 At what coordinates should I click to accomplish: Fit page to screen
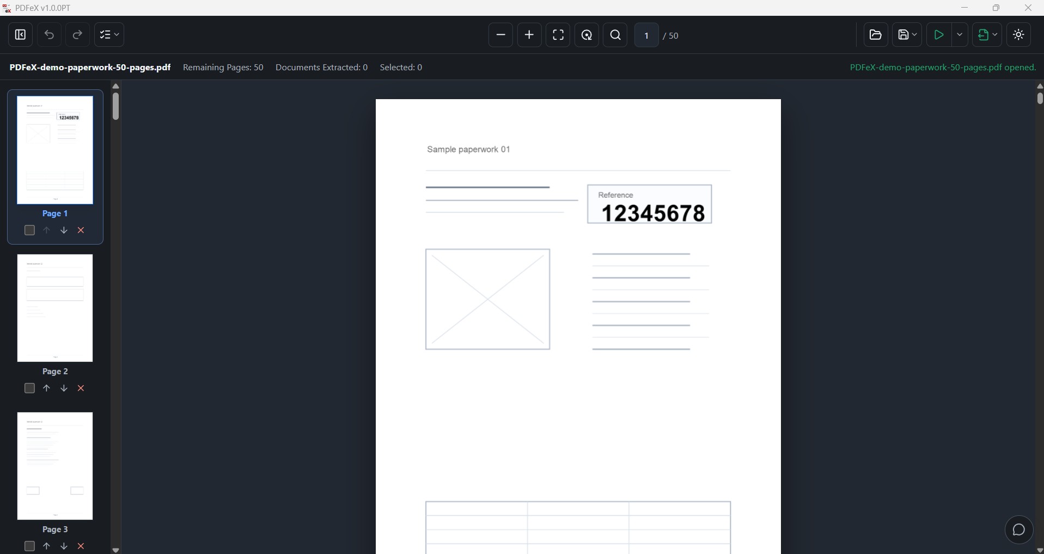558,35
